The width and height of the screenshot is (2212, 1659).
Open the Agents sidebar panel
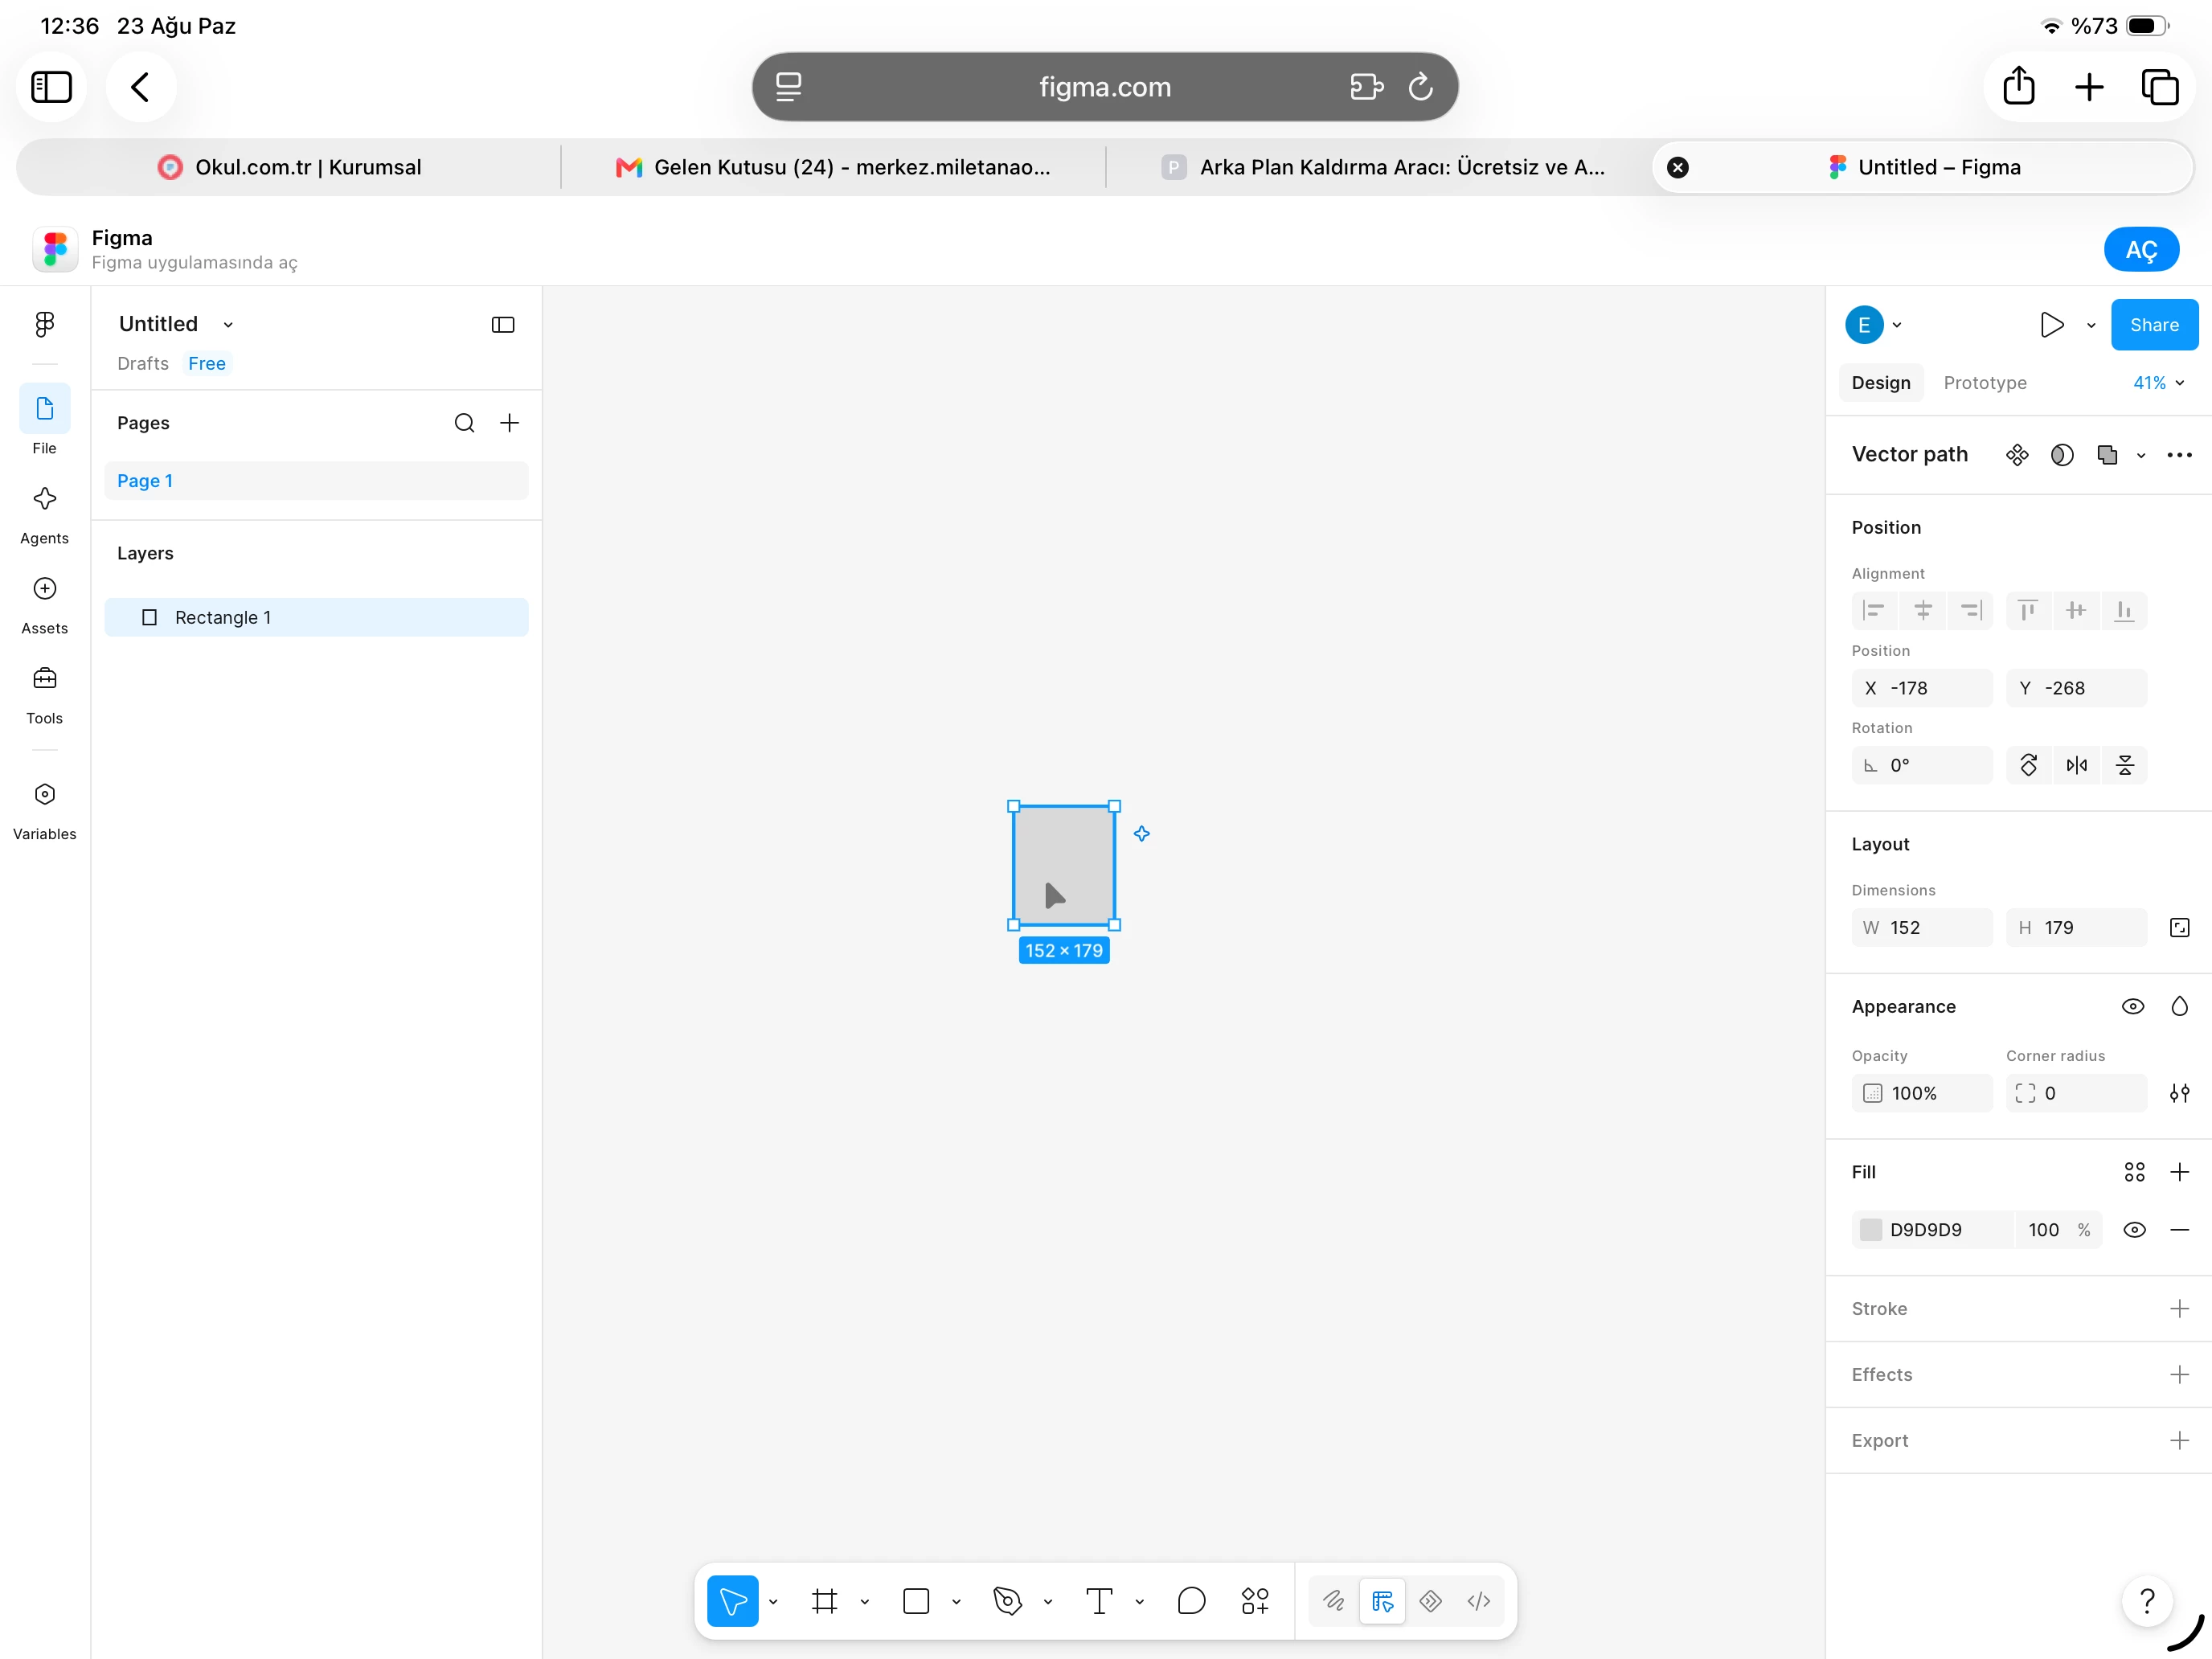tap(44, 516)
